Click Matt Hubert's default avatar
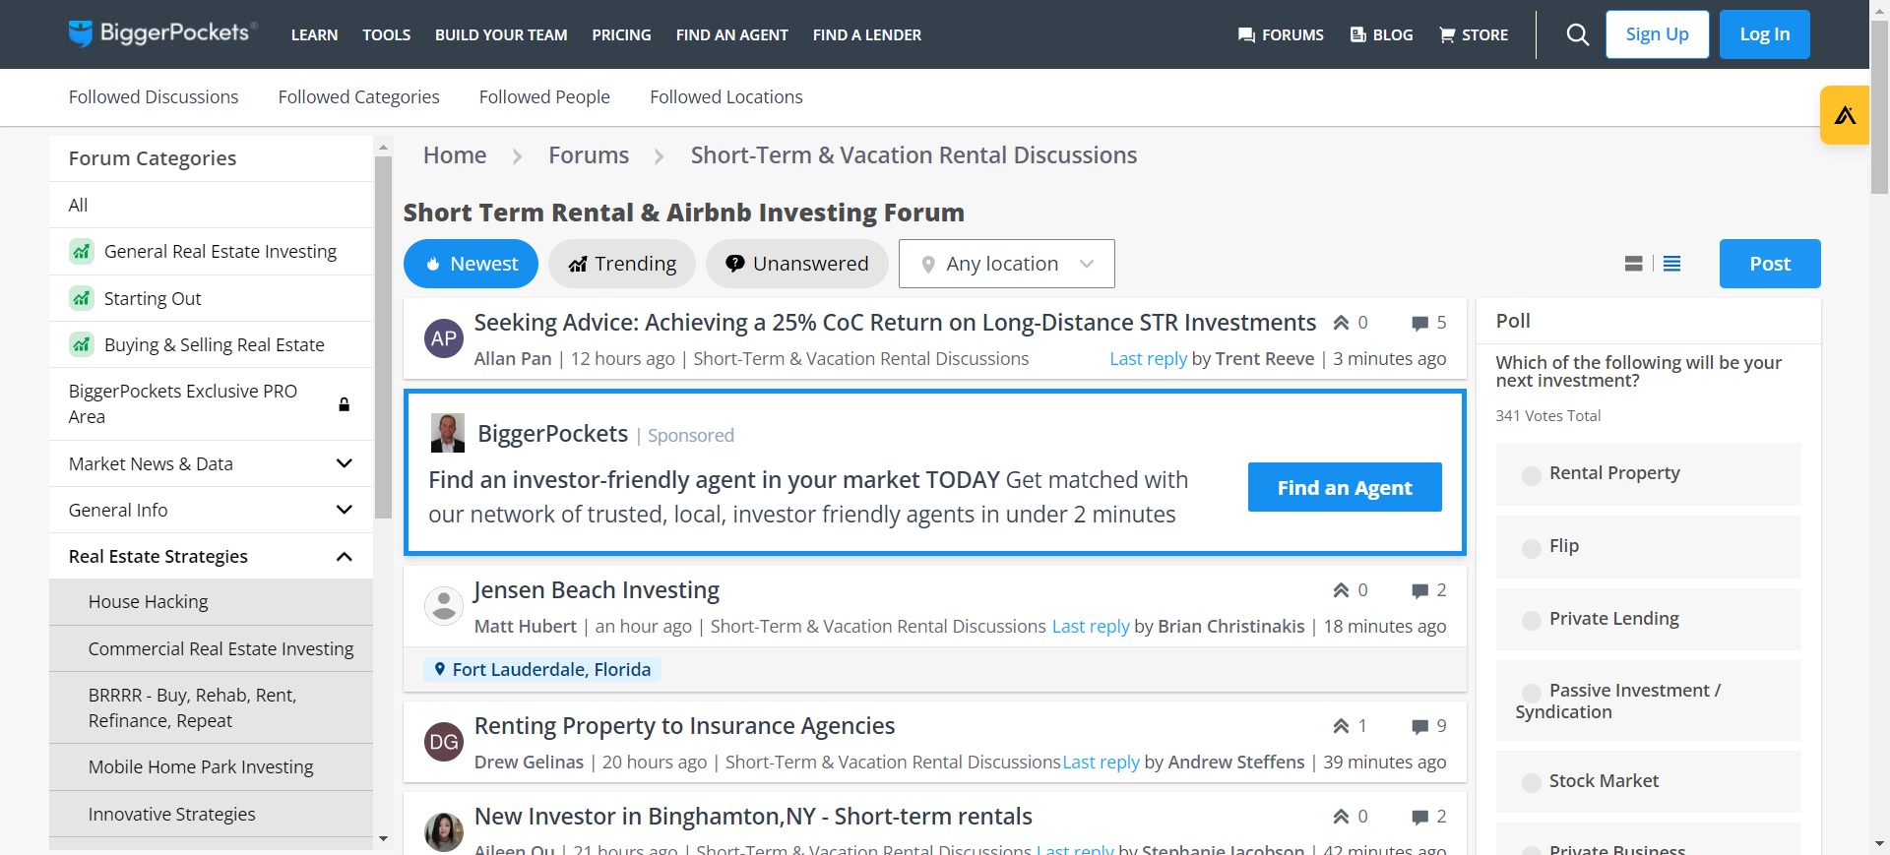 [x=444, y=606]
